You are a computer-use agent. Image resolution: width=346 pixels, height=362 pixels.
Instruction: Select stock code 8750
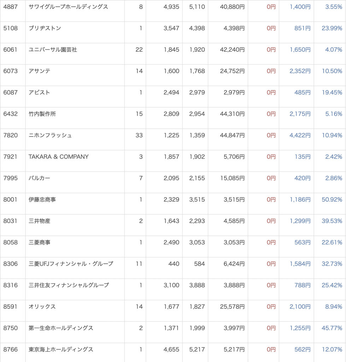10,328
